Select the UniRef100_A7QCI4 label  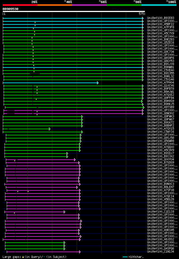[x=161, y=196]
